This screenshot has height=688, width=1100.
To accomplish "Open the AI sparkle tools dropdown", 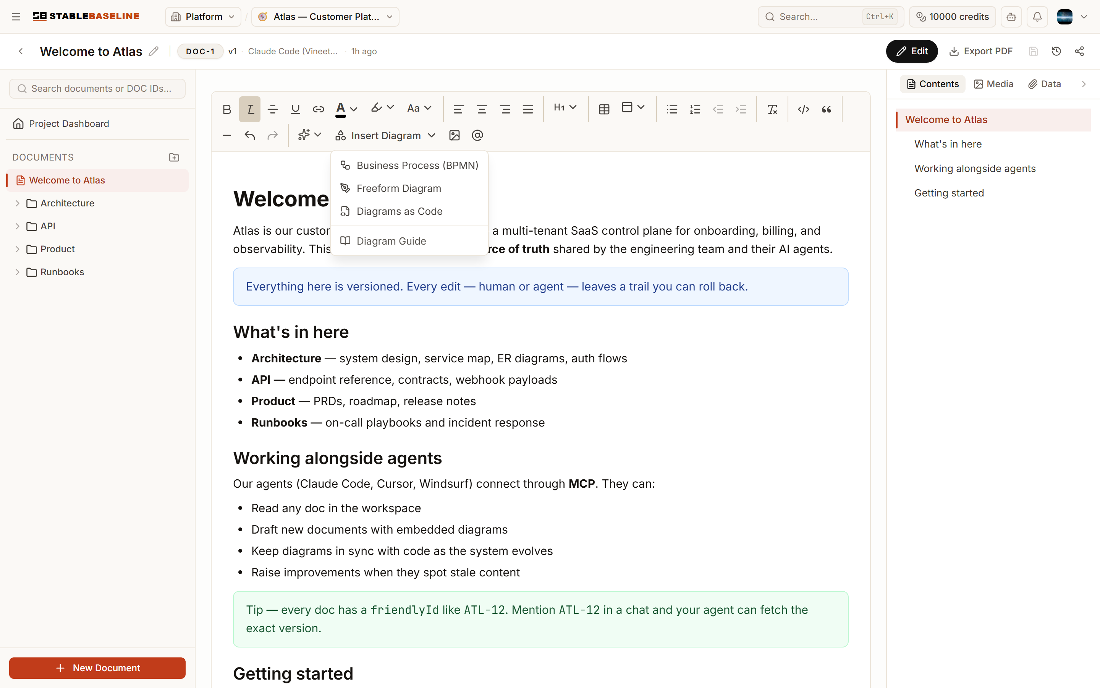I will (x=309, y=135).
